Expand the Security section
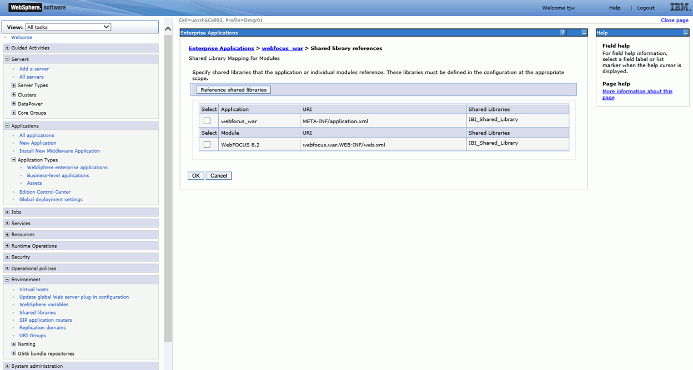 click(x=7, y=257)
